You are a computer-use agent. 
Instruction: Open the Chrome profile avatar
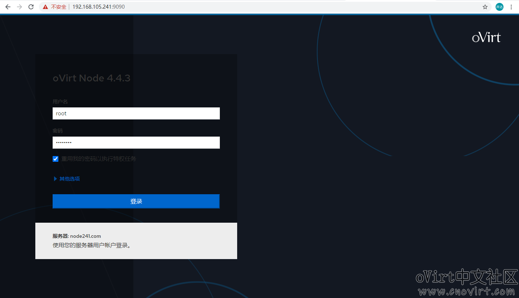coord(500,7)
